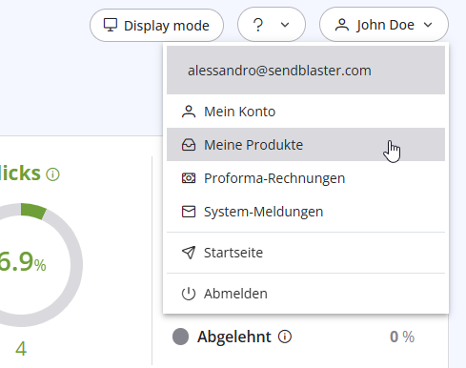Go to Startseite via the menu
Viewport: 466px width, 368px height.
[x=306, y=253]
